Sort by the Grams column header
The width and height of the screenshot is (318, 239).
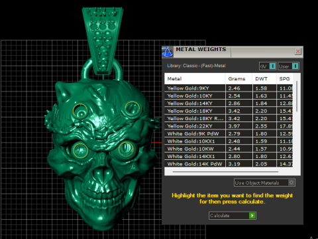coord(238,79)
